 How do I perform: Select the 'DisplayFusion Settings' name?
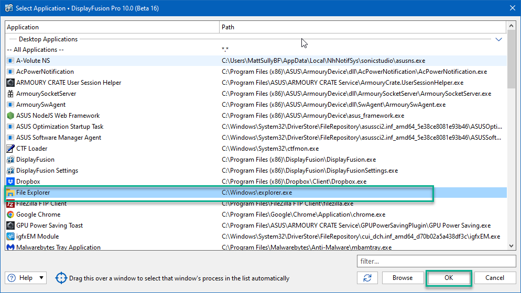[47, 171]
